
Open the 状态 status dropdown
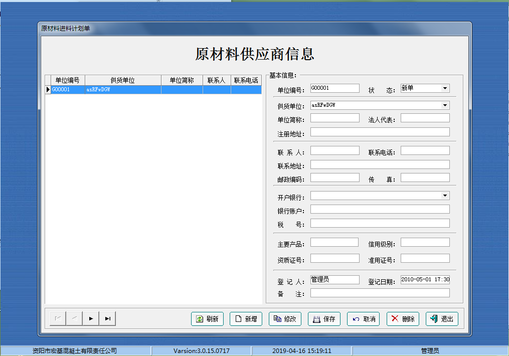[445, 88]
